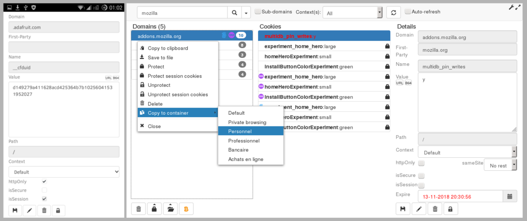The image size is (527, 221).
Task: Toggle isSession checkbox in Details panel
Action: pos(421,185)
